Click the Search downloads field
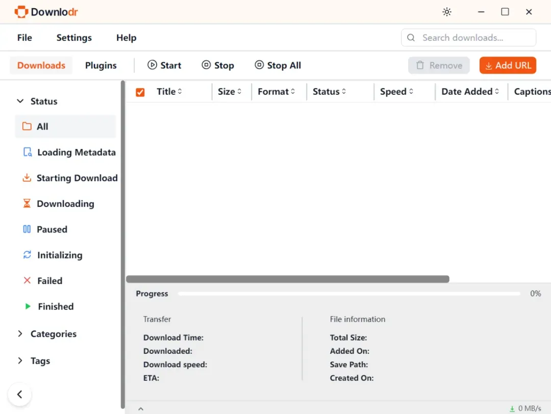 coord(468,38)
